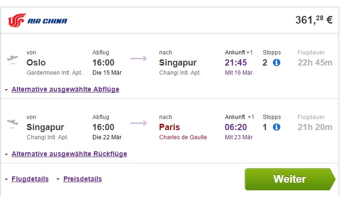Click the arrow between Singapur and Paris
This screenshot has height=200, width=343.
[x=138, y=123]
